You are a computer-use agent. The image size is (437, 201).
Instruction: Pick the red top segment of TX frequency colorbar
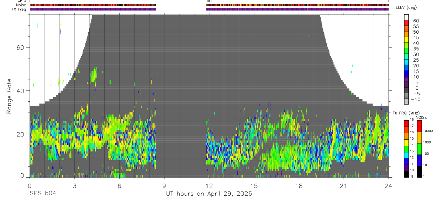tap(406, 124)
